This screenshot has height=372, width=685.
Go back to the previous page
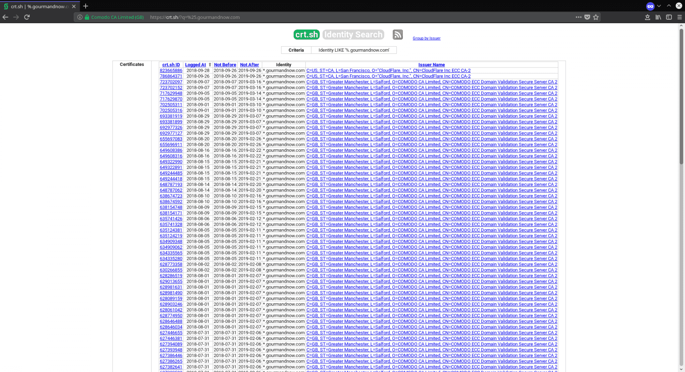pos(5,17)
